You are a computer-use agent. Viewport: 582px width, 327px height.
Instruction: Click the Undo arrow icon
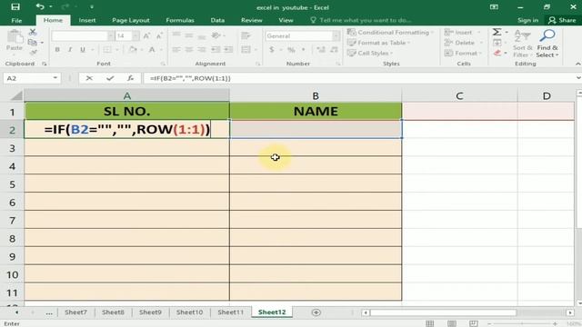click(x=40, y=6)
